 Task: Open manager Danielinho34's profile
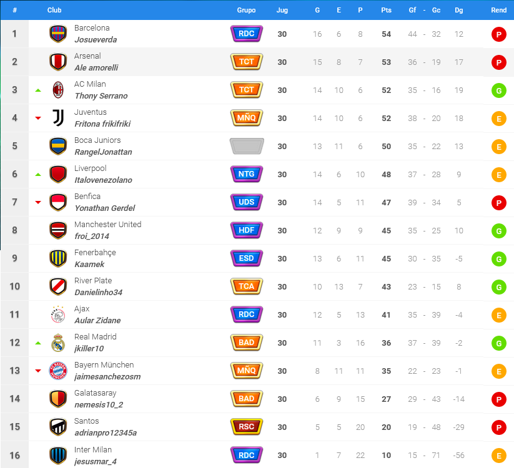pos(98,292)
